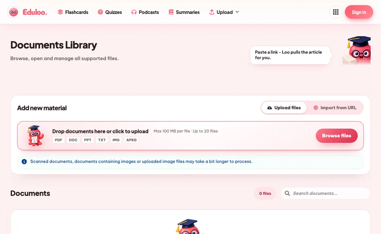The image size is (381, 234).
Task: Click the Podcasts headphones icon
Action: point(134,12)
